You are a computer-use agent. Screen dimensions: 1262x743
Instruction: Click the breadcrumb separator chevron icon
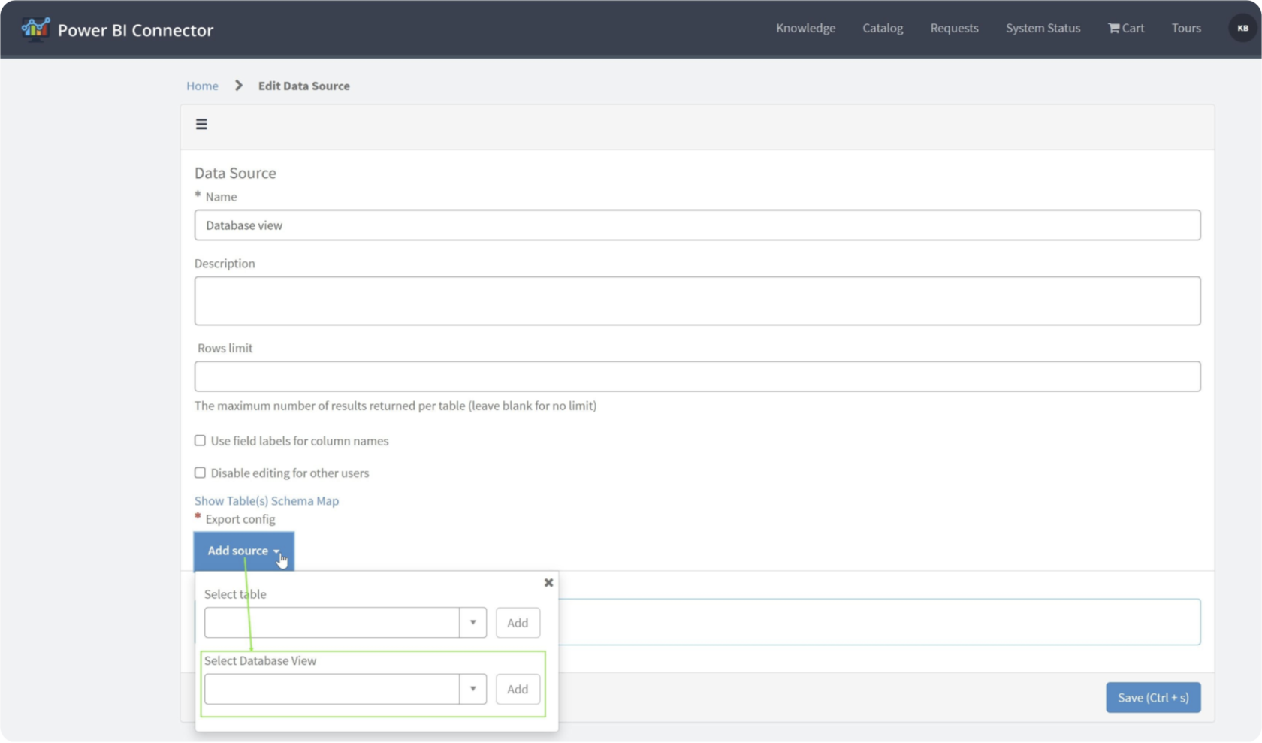point(237,86)
